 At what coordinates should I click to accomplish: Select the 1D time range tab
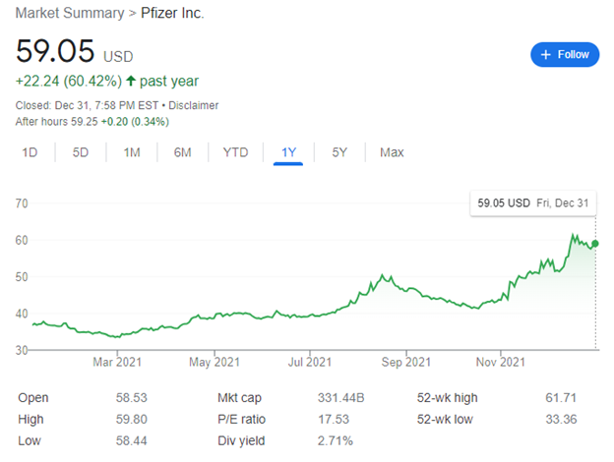pyautogui.click(x=30, y=152)
